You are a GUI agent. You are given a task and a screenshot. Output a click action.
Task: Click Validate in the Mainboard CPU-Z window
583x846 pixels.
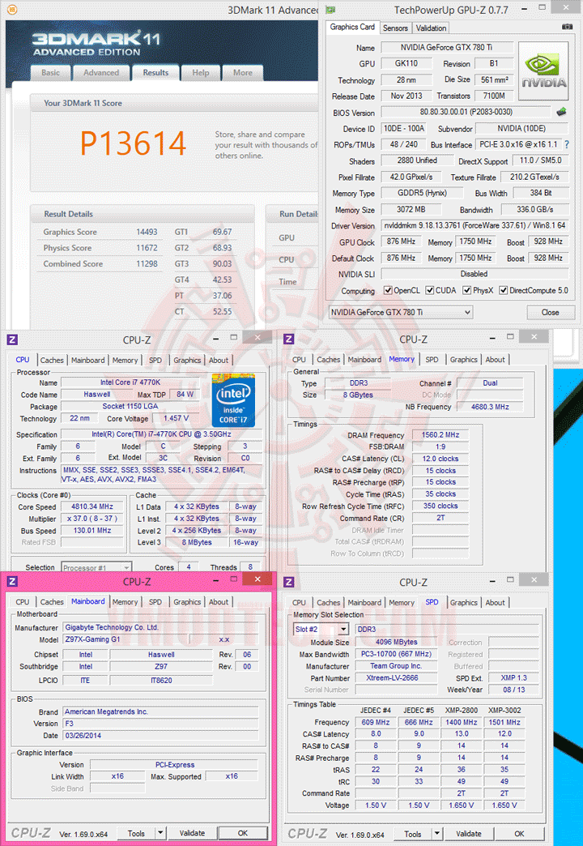click(192, 833)
